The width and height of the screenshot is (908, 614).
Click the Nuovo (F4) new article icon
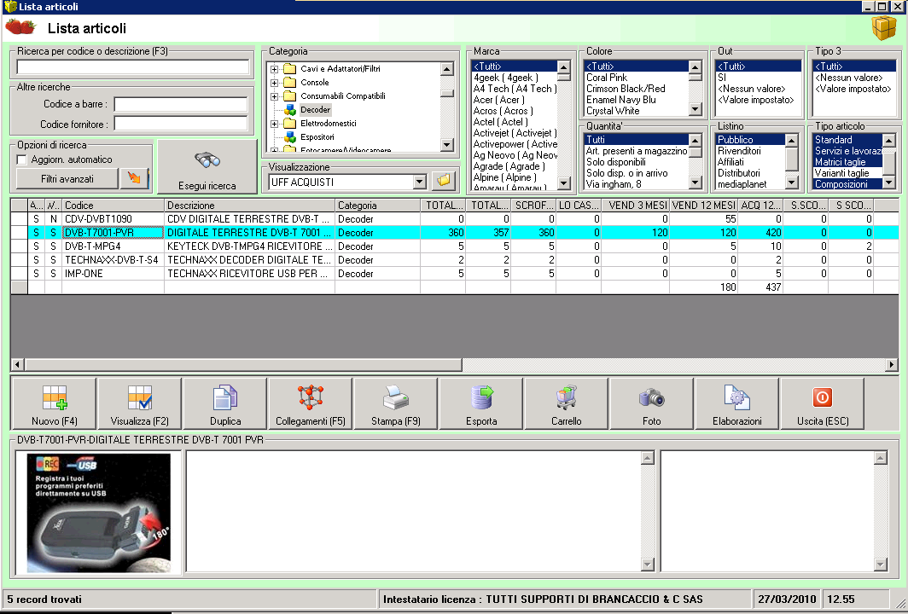pos(54,398)
